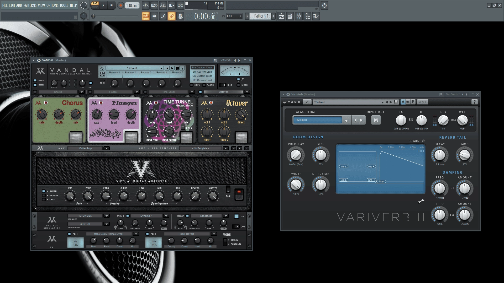The width and height of the screenshot is (504, 283).
Task: Open the EDIT menu
Action: 12,5
